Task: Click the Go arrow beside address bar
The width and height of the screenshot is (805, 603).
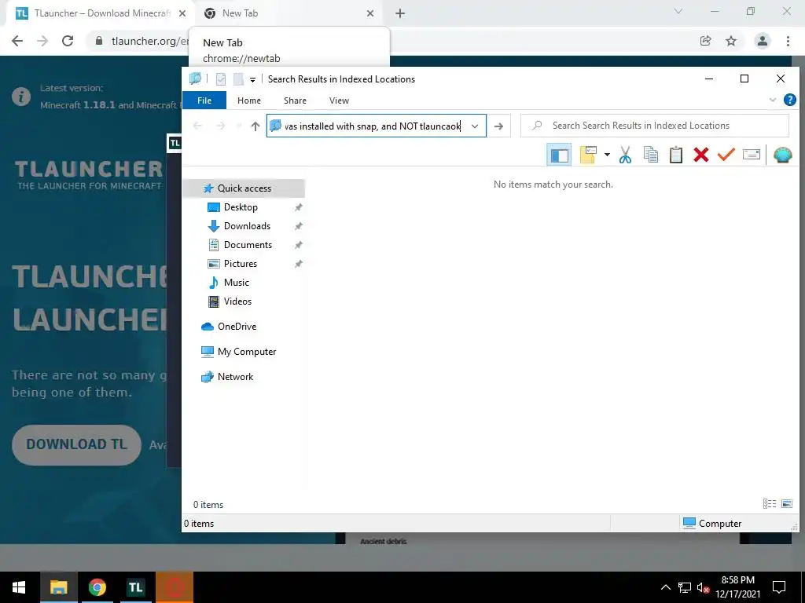Action: tap(498, 126)
